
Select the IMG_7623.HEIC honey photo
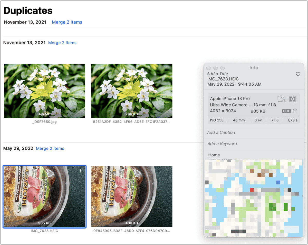44,196
